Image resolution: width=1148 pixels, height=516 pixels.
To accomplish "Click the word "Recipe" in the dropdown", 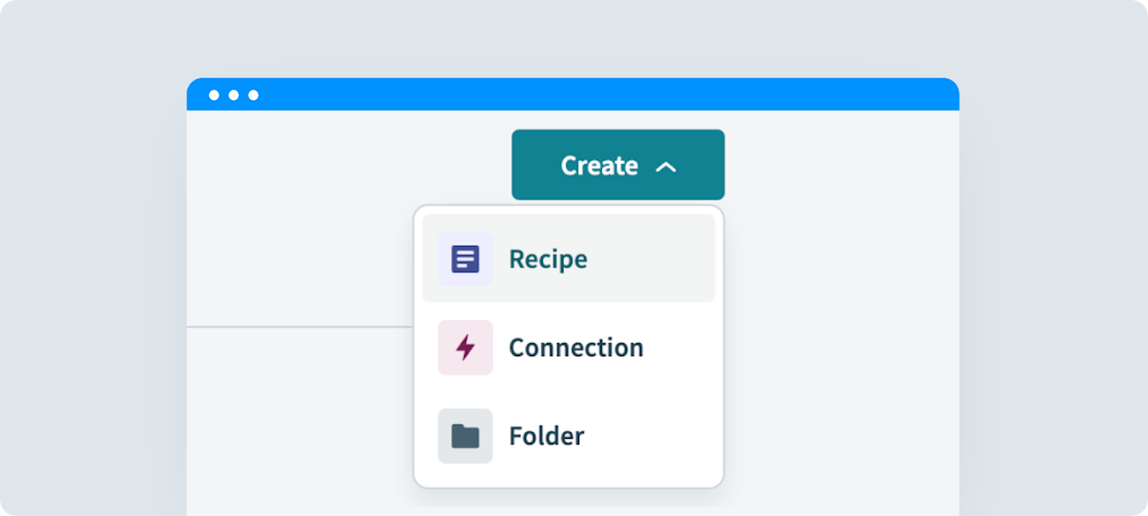I will click(x=548, y=259).
